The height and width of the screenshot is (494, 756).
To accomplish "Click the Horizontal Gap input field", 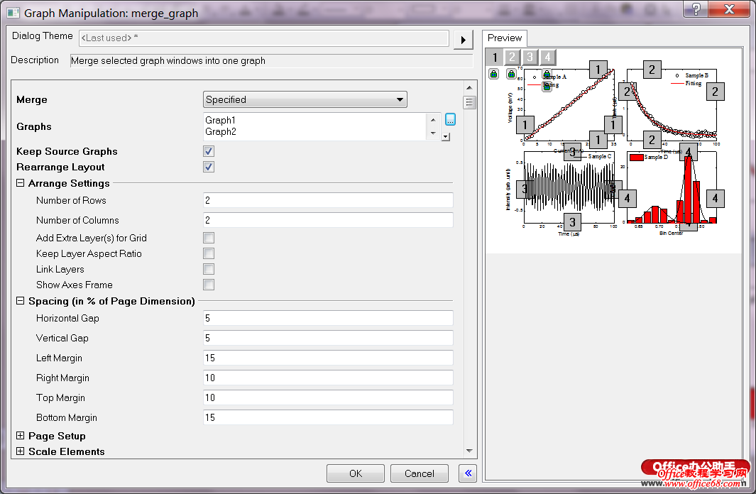I will click(327, 319).
